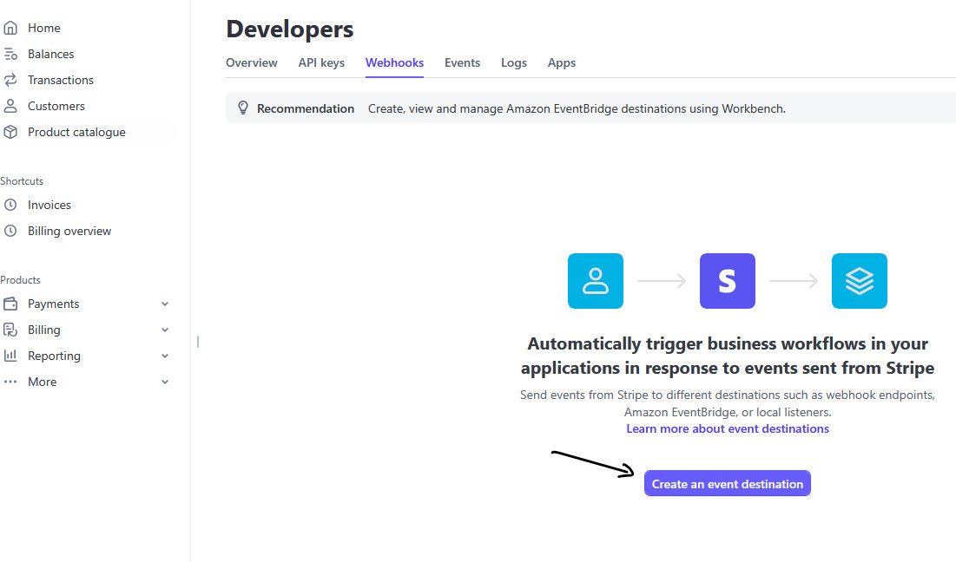Click the Billing overview clock icon
Screen dimensions: 956x562
tap(10, 231)
